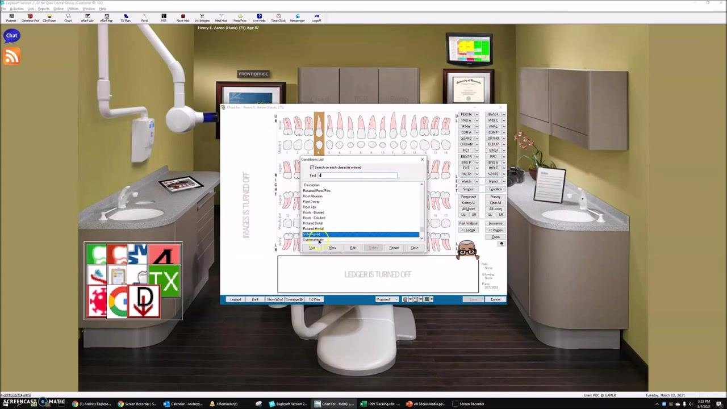Viewport: 727px width, 409px height.
Task: Click Report button in Conditions List
Action: pos(394,248)
